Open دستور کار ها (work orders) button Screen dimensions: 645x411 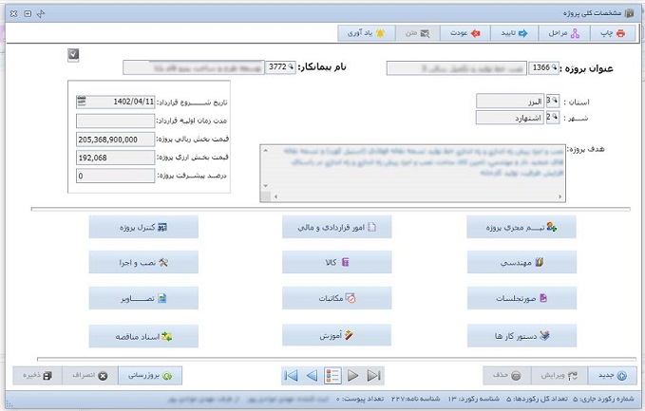click(x=522, y=336)
